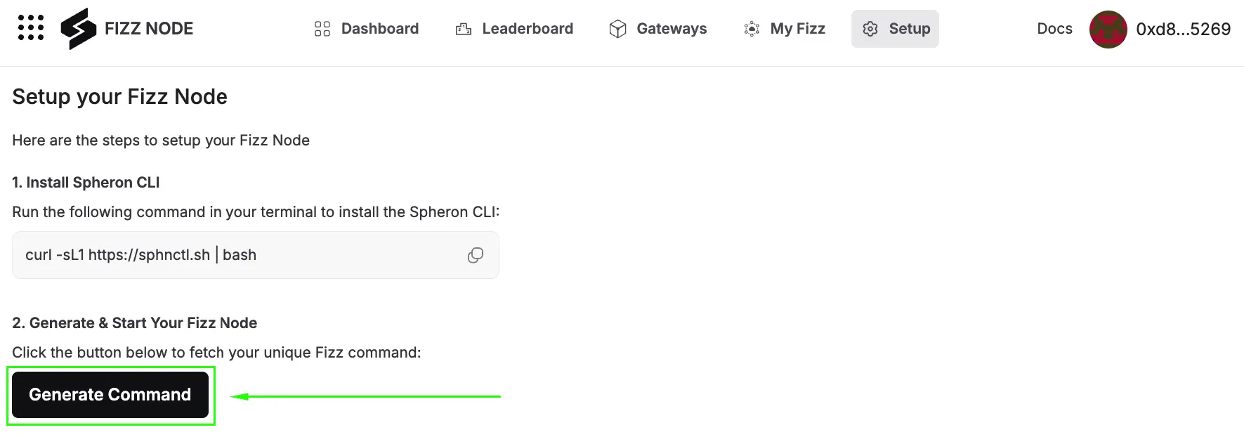The image size is (1244, 437).
Task: Click the Leaderboard podium icon
Action: pos(464,29)
